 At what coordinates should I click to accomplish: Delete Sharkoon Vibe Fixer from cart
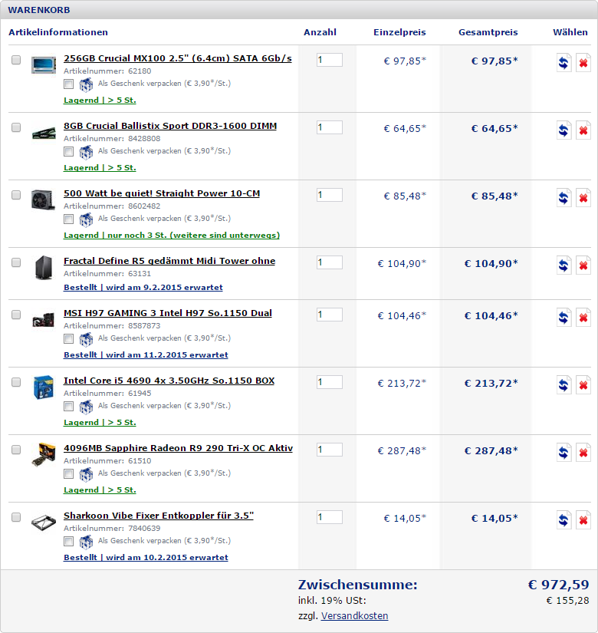click(583, 519)
